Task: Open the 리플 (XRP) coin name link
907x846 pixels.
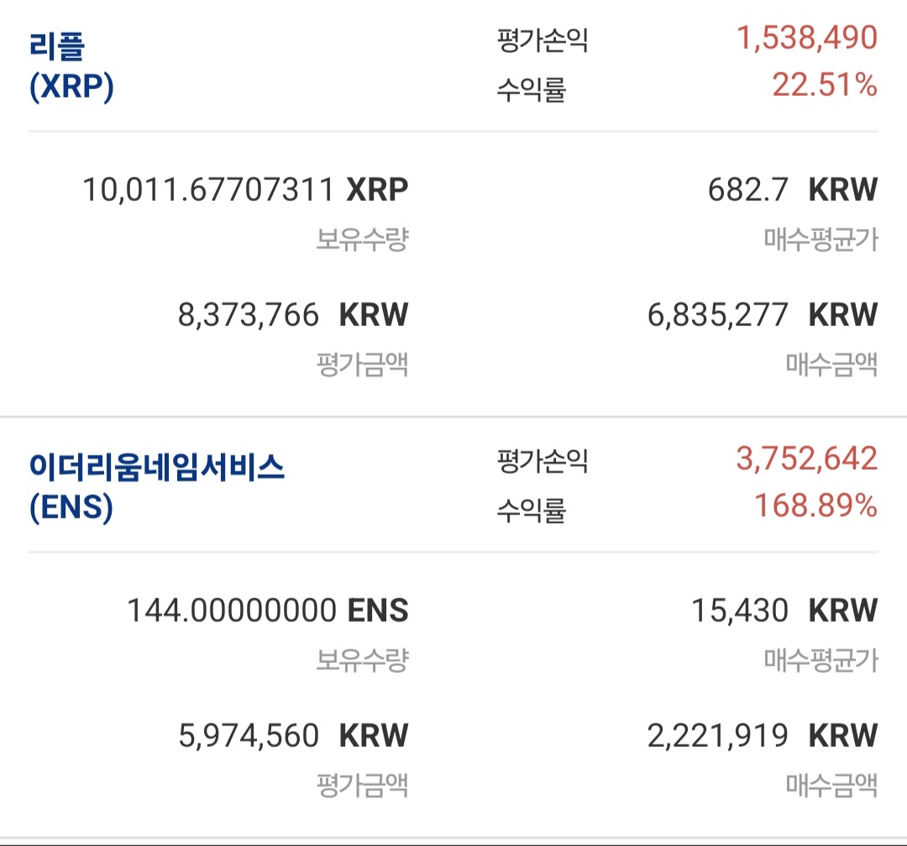Action: (71, 66)
